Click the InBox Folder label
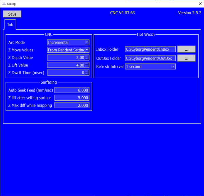This screenshot has height=196, width=204. pyautogui.click(x=107, y=49)
